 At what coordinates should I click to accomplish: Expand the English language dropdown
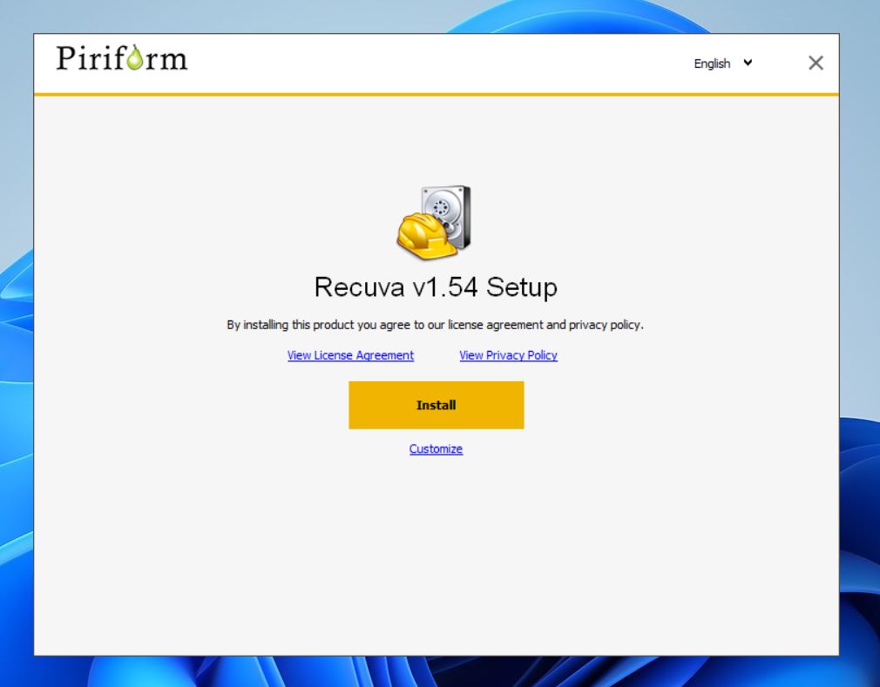[723, 64]
